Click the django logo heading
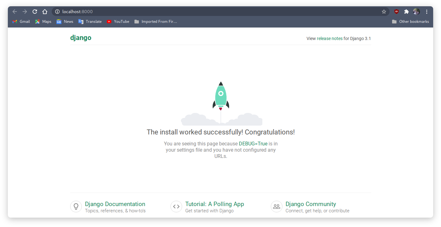Image resolution: width=441 pixels, height=227 pixels. pyautogui.click(x=81, y=38)
